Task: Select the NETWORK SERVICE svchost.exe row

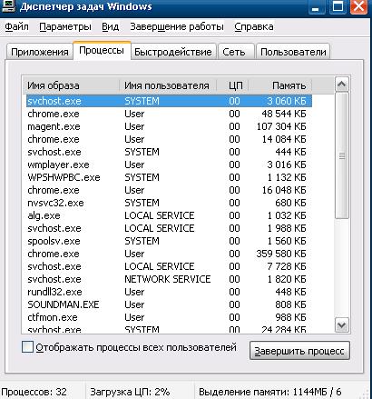Action: [169, 279]
